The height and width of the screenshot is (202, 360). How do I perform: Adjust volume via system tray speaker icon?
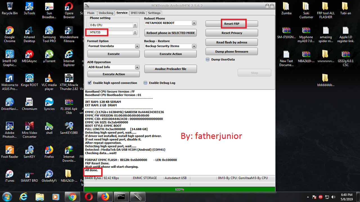point(334,197)
